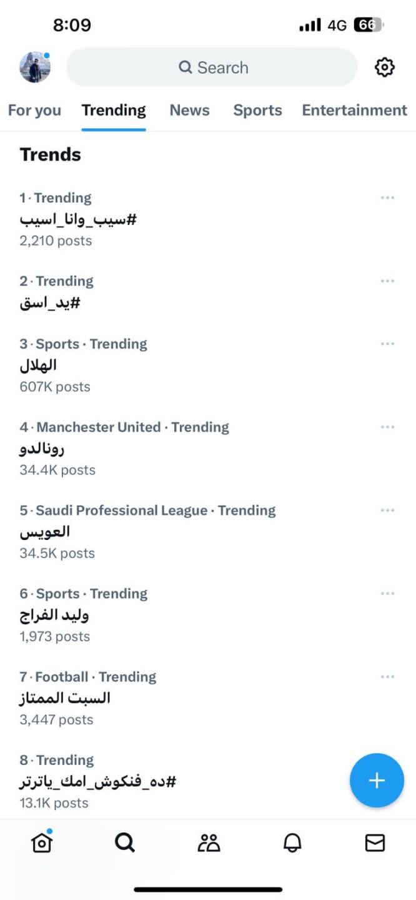Viewport: 416px width, 900px height.
Task: Open the Entertainment tab
Action: [354, 111]
